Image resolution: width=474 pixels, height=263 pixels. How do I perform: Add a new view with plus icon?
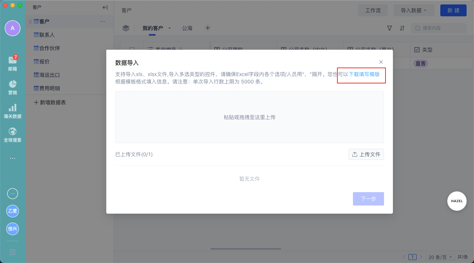point(208,28)
